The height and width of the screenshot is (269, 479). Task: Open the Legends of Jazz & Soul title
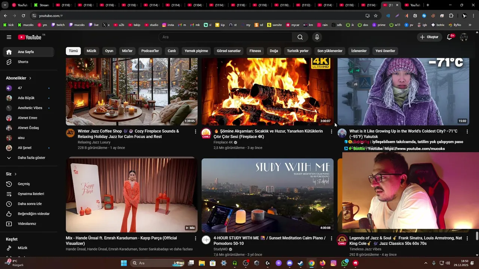pyautogui.click(x=406, y=241)
